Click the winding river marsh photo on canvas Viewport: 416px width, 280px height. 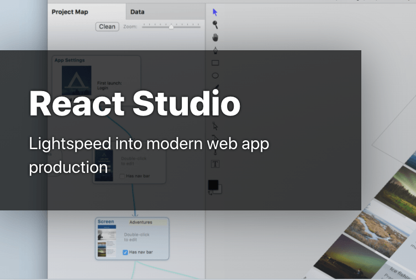point(377,229)
